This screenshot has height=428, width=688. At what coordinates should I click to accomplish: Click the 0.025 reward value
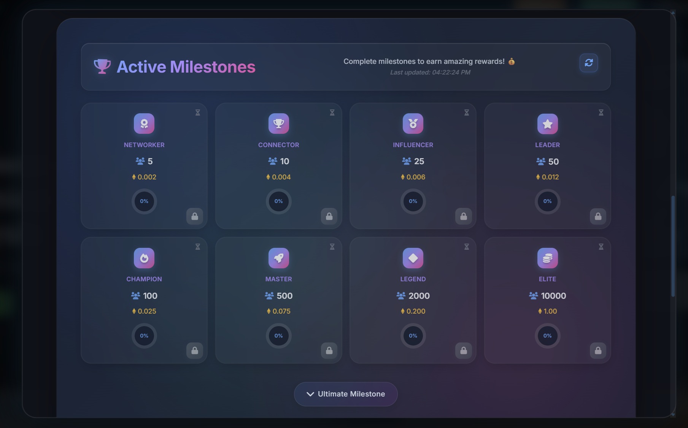(x=147, y=311)
